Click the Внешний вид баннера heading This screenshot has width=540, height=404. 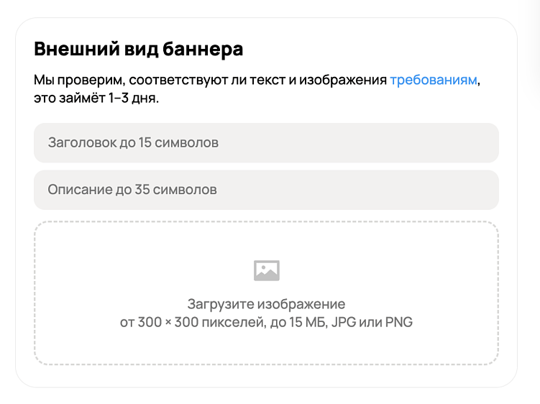(139, 49)
